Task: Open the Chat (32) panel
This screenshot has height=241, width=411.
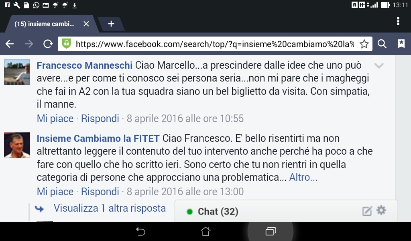Action: 218,211
